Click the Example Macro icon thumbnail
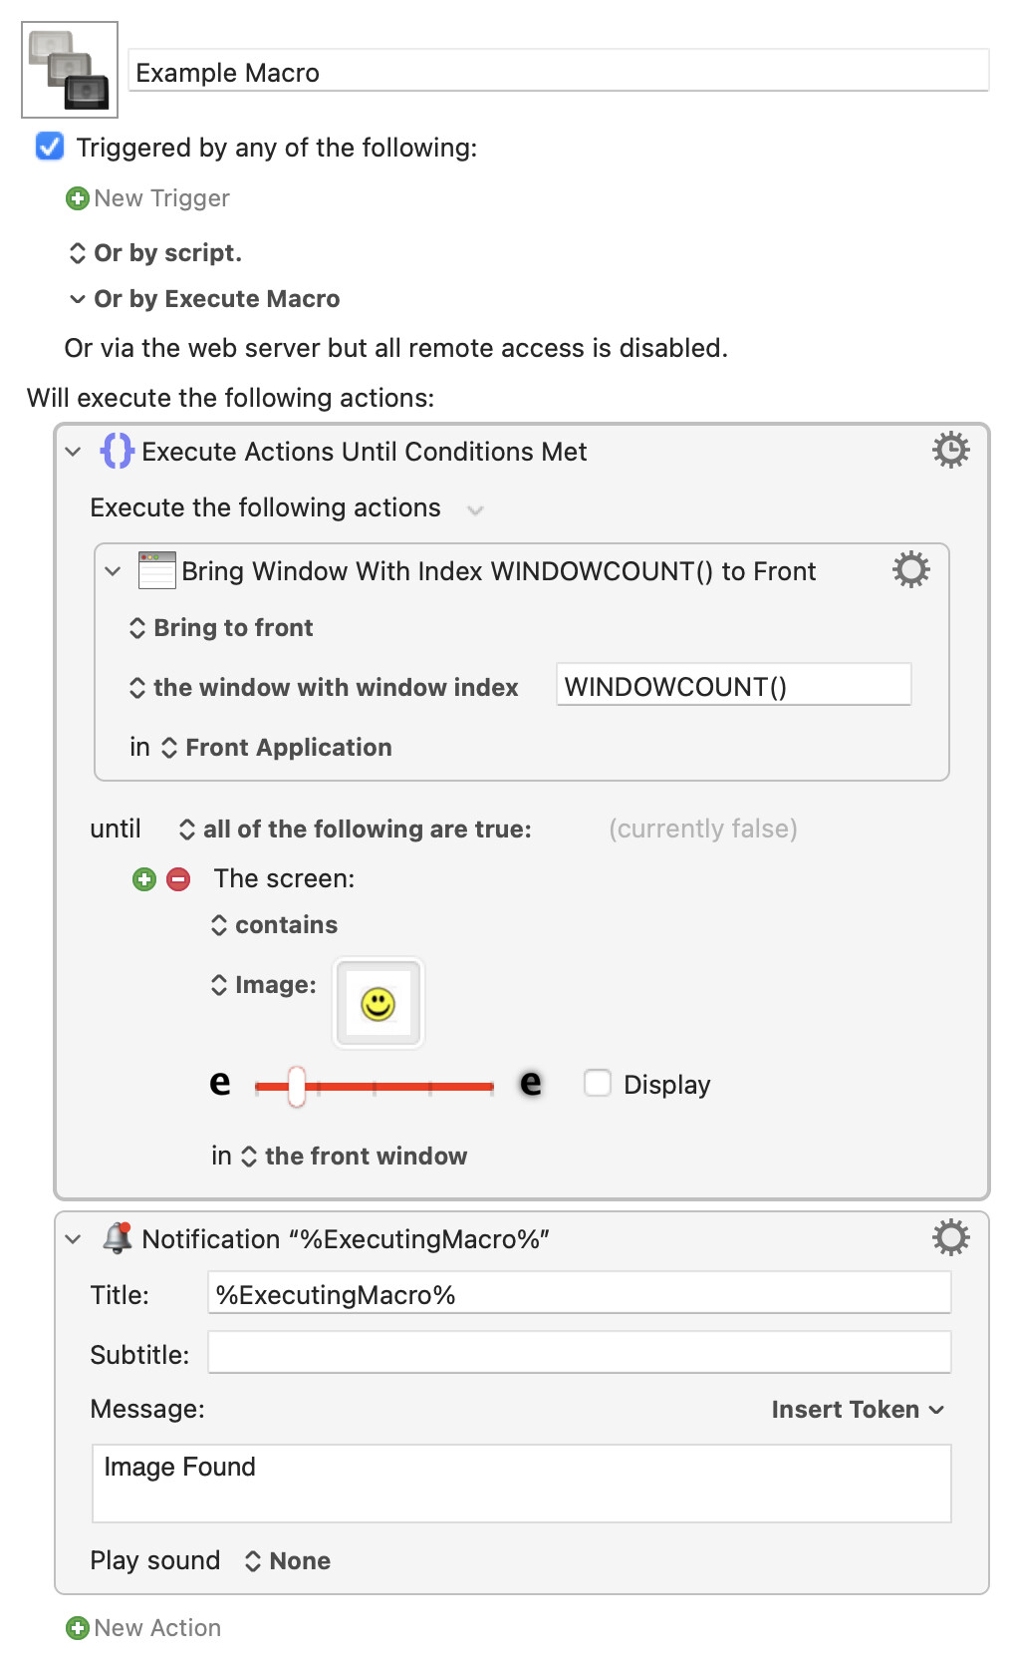 (70, 70)
